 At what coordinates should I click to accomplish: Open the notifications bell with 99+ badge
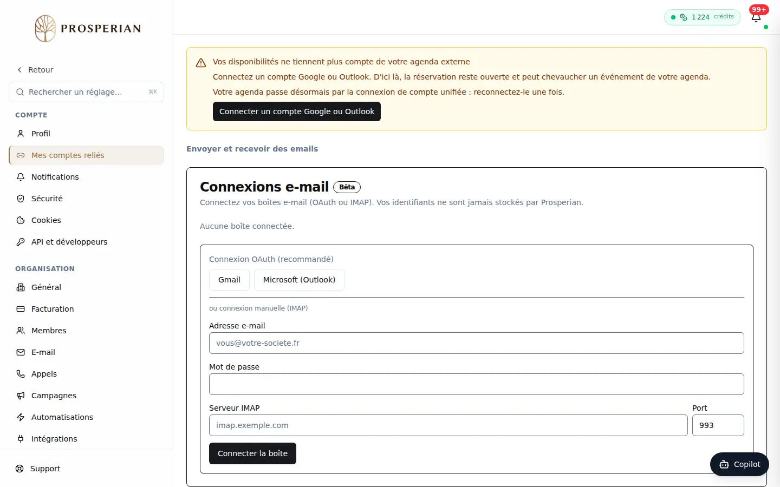click(x=756, y=17)
